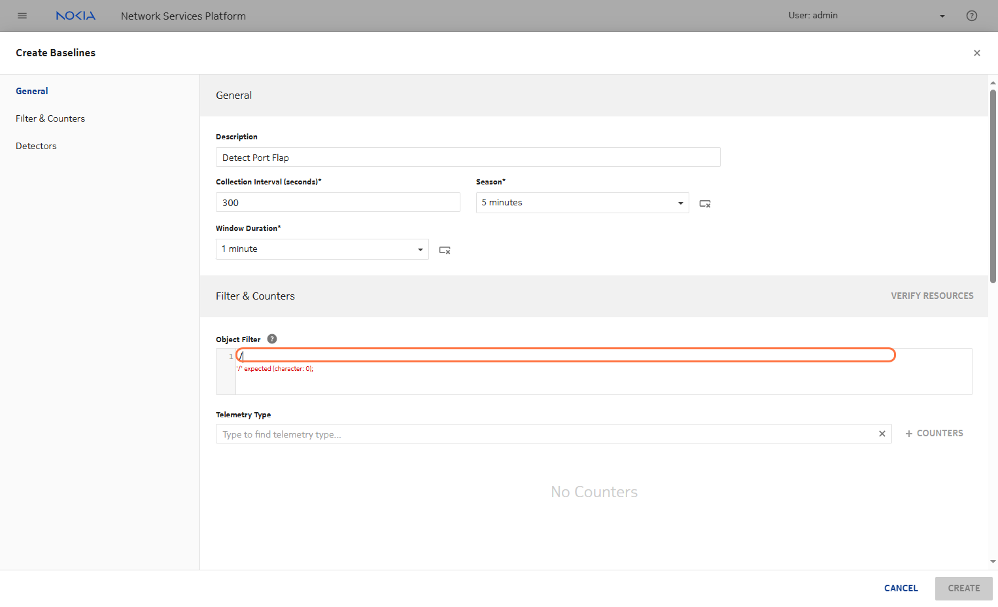Go to Detectors section
Screen dimensions: 998x607
tap(36, 146)
